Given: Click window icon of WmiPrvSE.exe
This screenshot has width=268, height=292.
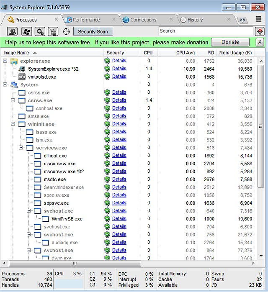Looking at the screenshot, I should tap(45, 219).
